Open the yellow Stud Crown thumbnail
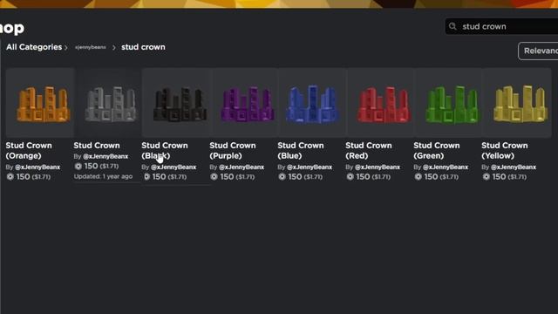This screenshot has height=314, width=558. [517, 103]
